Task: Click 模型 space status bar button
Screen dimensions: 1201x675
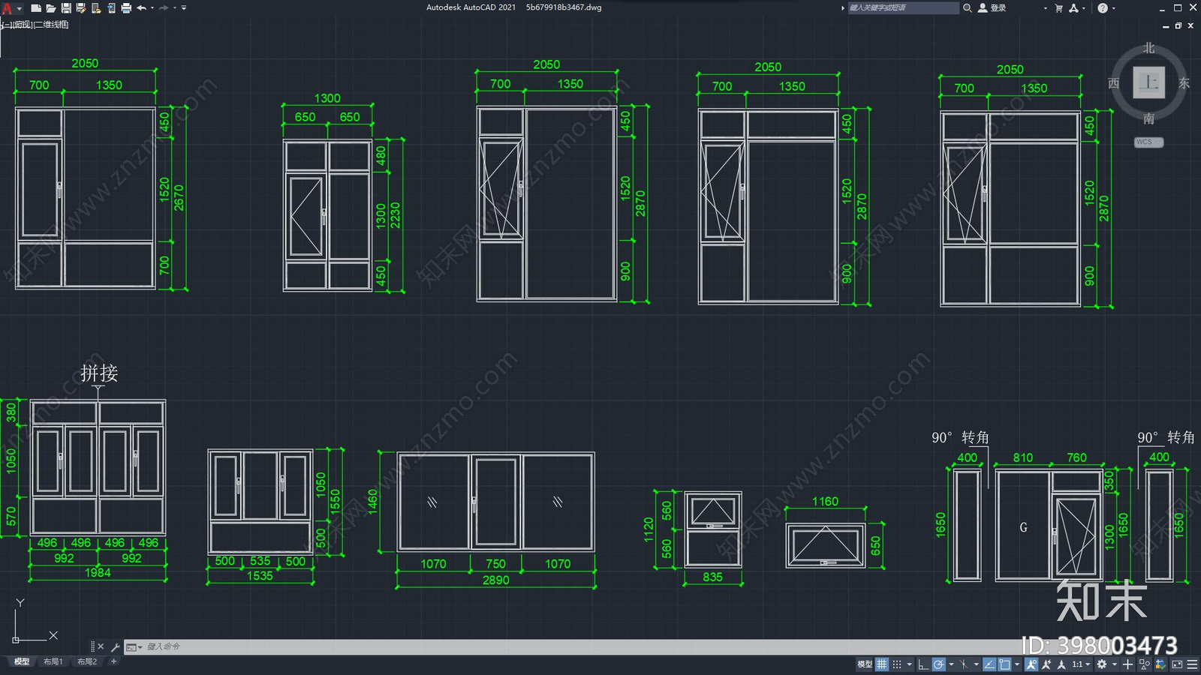Action: click(865, 664)
